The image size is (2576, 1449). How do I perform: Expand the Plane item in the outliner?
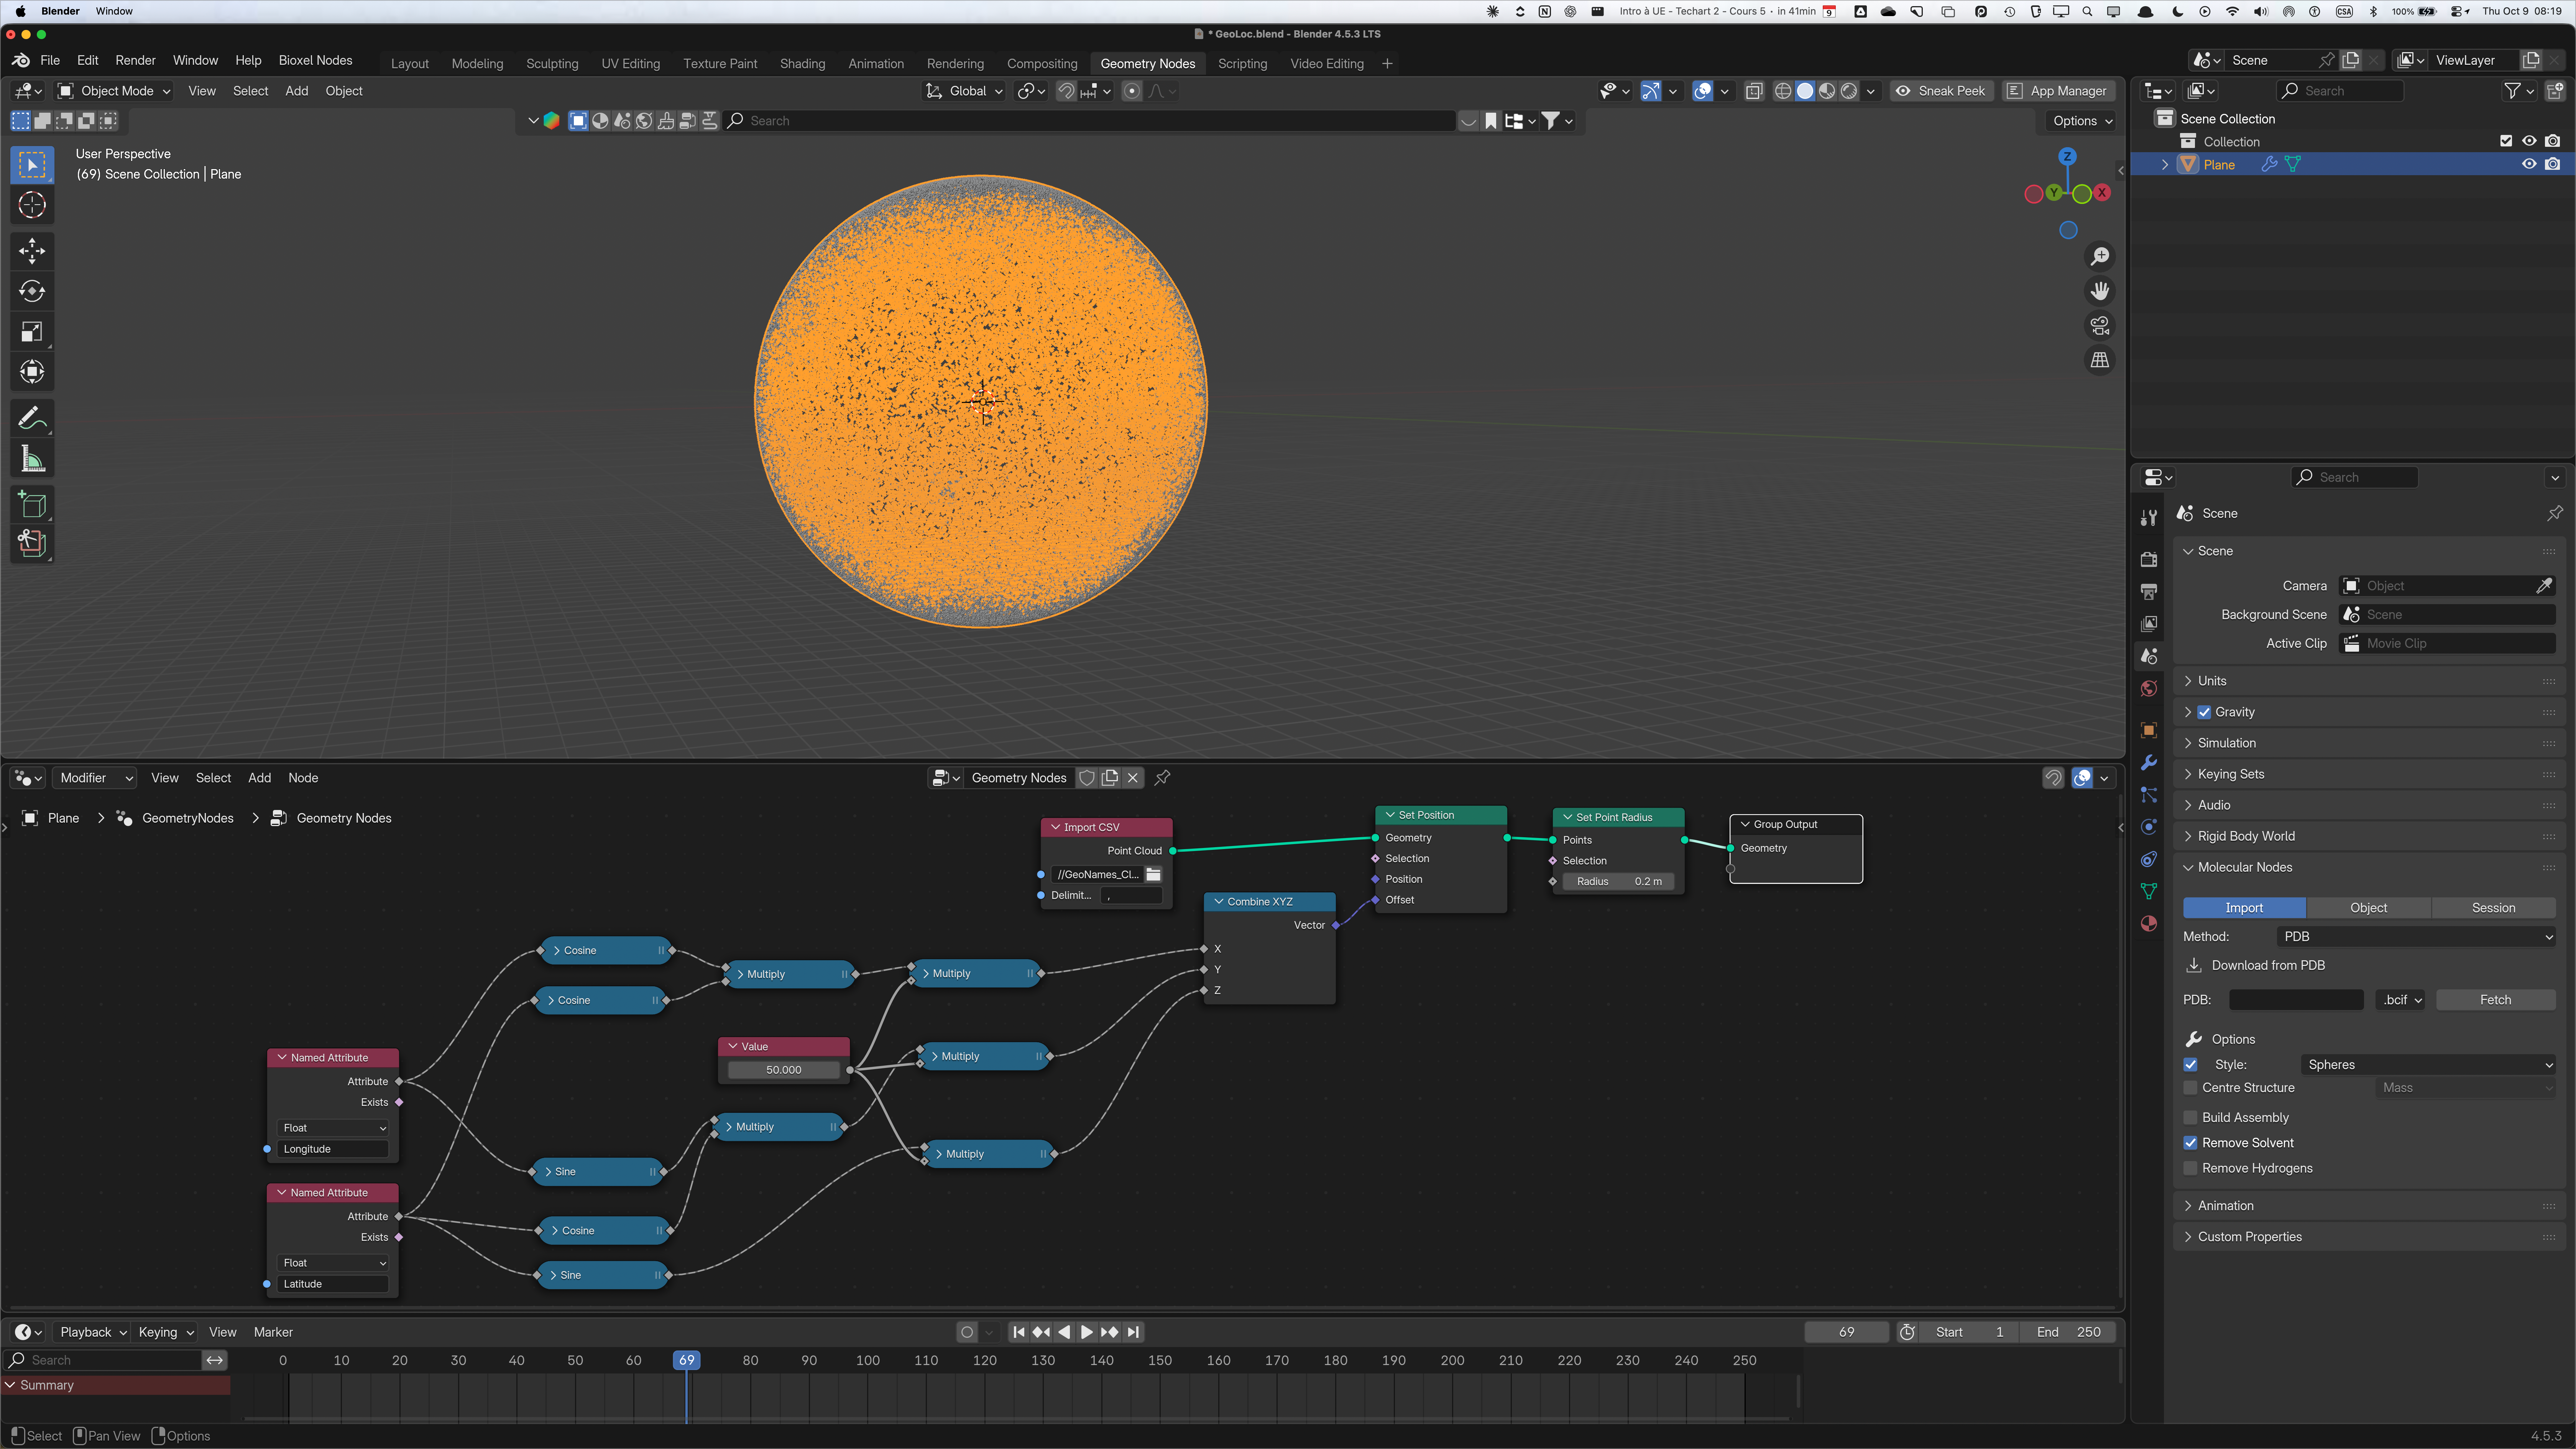pos(2165,165)
